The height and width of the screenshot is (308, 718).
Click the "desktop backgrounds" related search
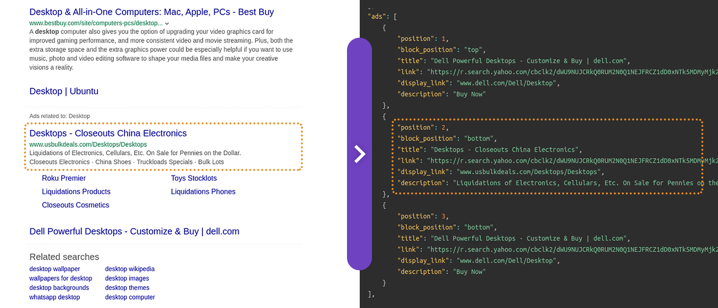point(59,287)
